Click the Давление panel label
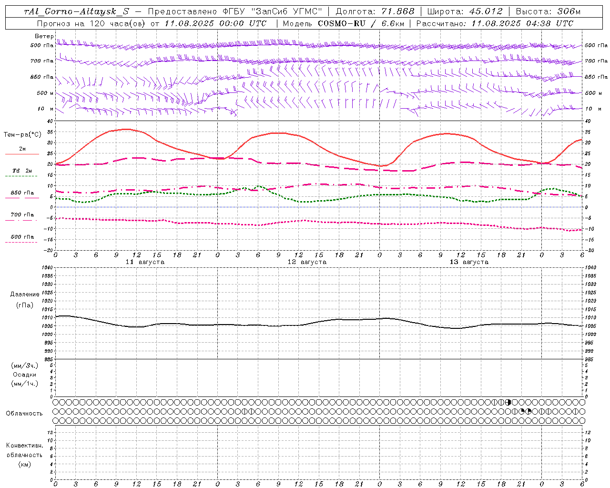 pos(25,295)
